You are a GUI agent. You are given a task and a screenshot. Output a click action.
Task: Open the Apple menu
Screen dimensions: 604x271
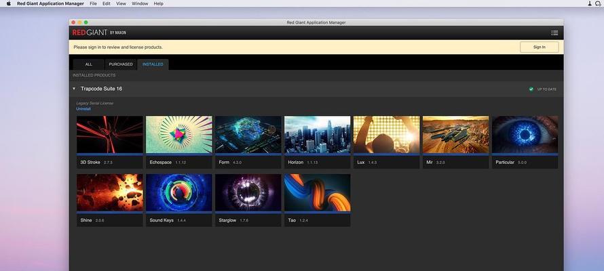coord(8,3)
